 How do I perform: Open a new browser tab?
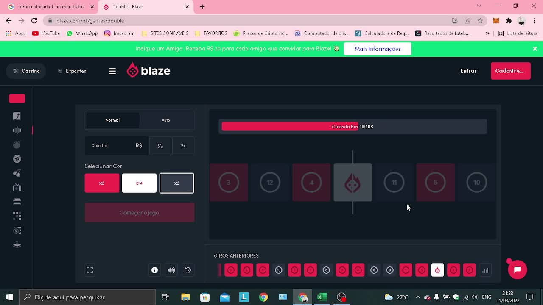[202, 7]
